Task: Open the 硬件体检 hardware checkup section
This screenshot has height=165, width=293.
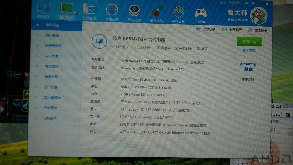Action: coord(43,10)
